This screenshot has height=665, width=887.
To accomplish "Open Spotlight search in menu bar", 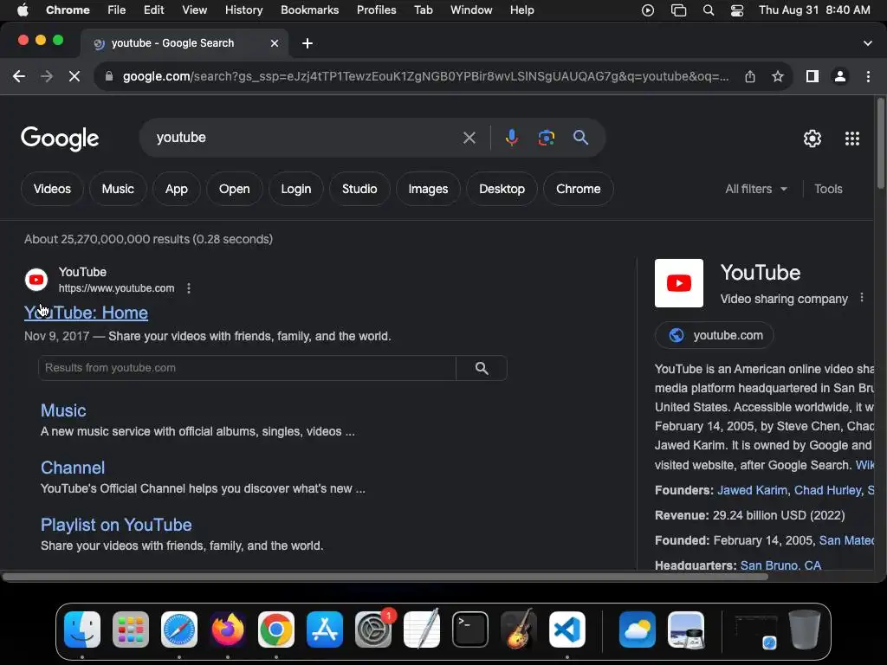I will 709,10.
